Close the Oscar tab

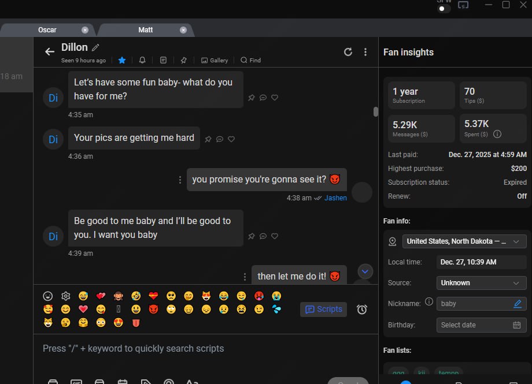coord(85,30)
